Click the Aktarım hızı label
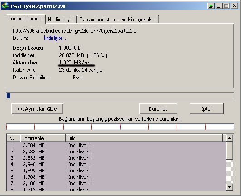 pos(25,63)
